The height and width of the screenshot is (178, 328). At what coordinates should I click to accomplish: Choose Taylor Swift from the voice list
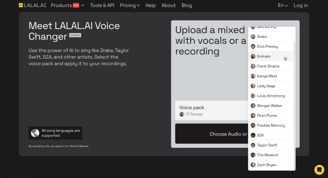coord(271,145)
